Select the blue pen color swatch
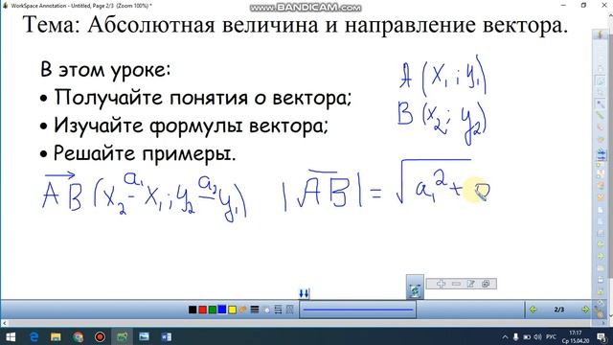The image size is (613, 345). pos(222,309)
